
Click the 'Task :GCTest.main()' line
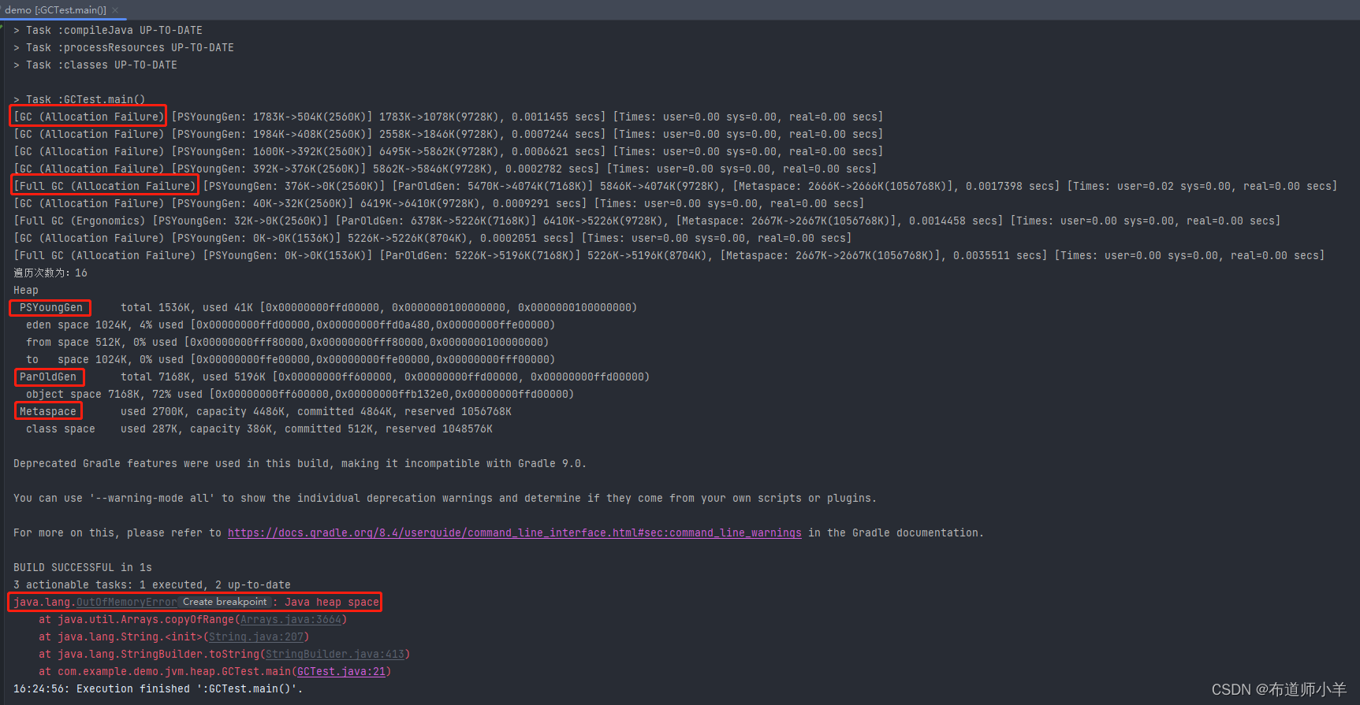tap(80, 99)
